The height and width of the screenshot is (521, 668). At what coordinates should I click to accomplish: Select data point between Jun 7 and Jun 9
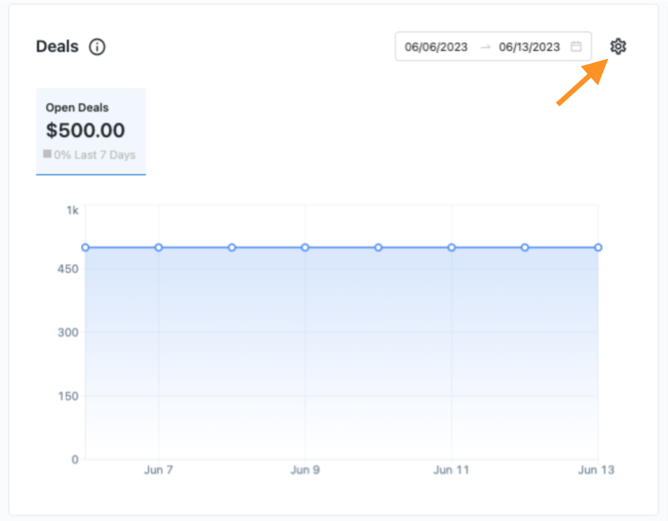(232, 248)
